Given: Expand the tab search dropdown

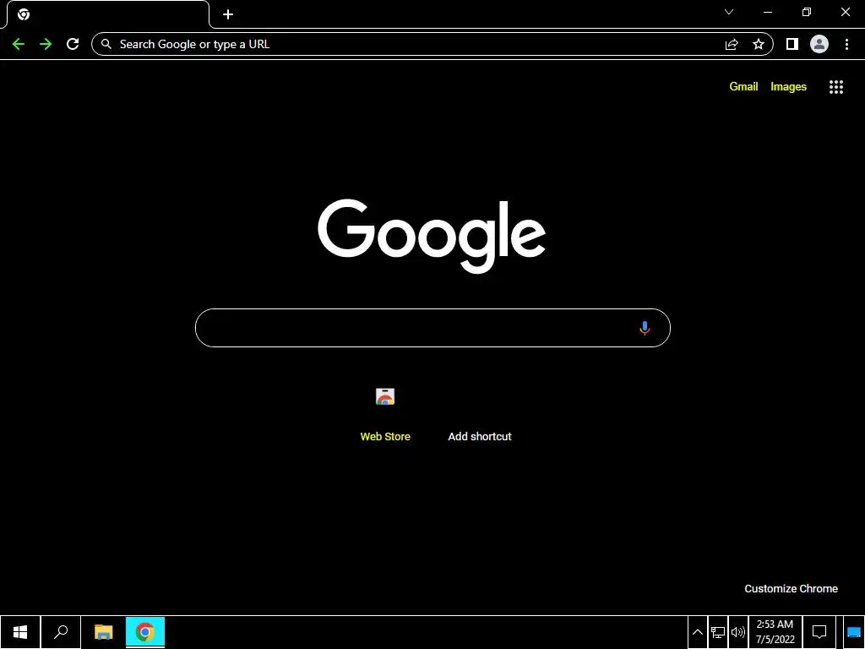Looking at the screenshot, I should (729, 12).
